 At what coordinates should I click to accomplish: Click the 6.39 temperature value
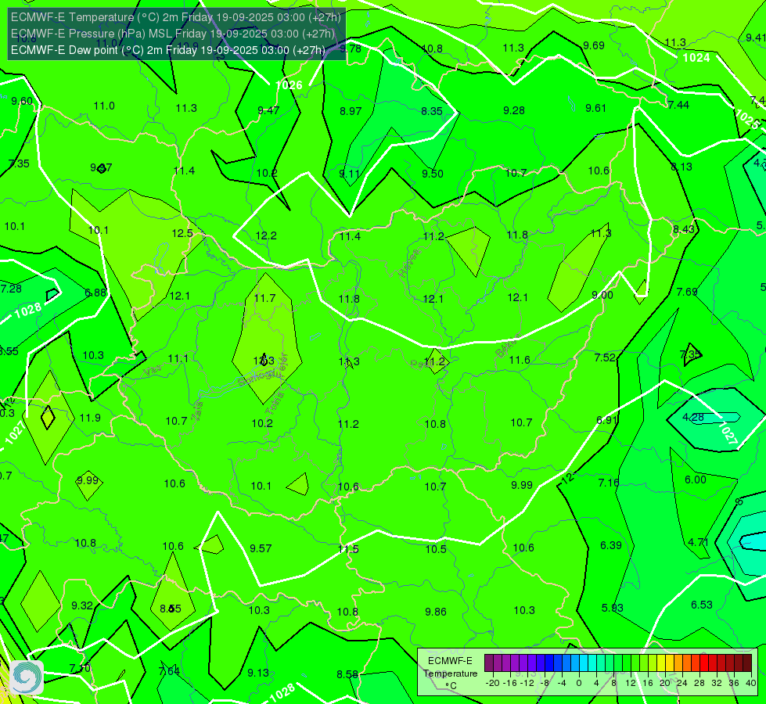point(610,546)
